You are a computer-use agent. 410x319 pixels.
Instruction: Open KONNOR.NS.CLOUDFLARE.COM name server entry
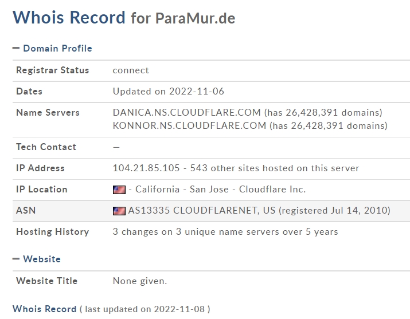[189, 126]
